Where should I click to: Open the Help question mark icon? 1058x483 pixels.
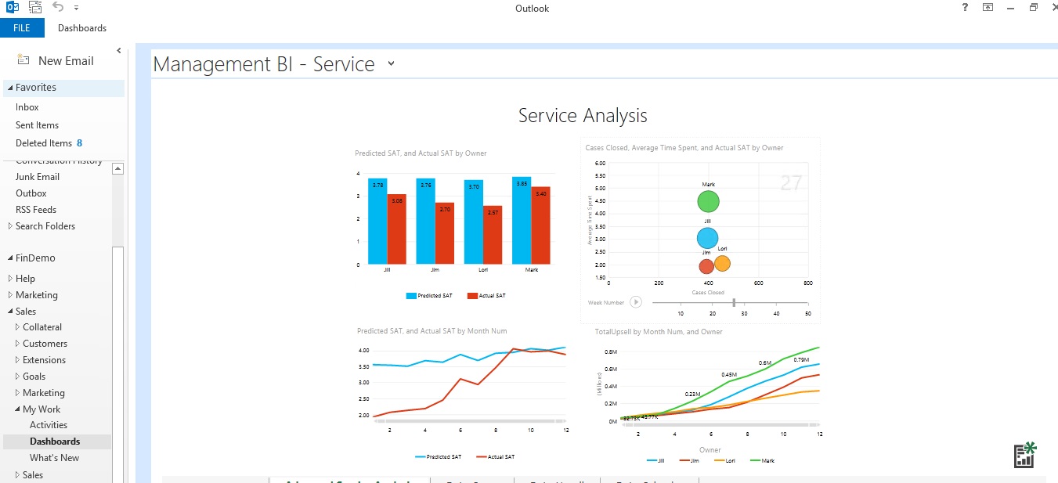tap(964, 8)
